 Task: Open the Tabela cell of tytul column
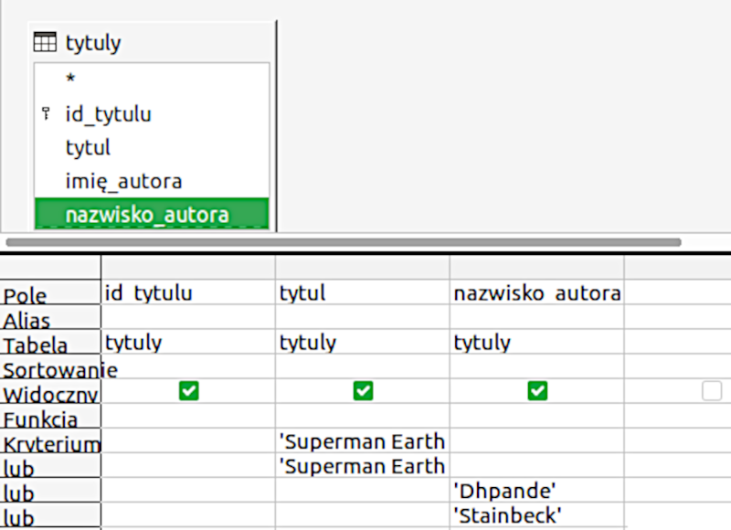point(362,343)
